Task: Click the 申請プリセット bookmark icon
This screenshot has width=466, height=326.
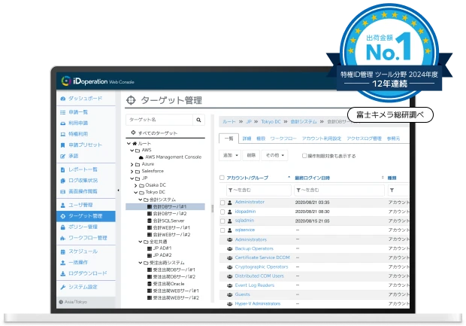Action: pyautogui.click(x=62, y=145)
